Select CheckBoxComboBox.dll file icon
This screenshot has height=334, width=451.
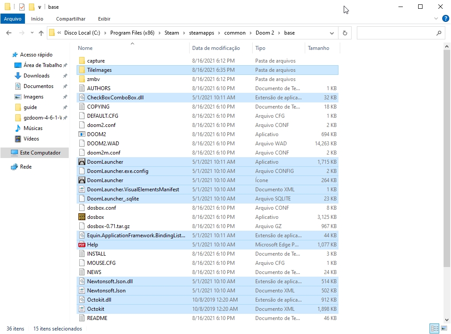point(82,98)
